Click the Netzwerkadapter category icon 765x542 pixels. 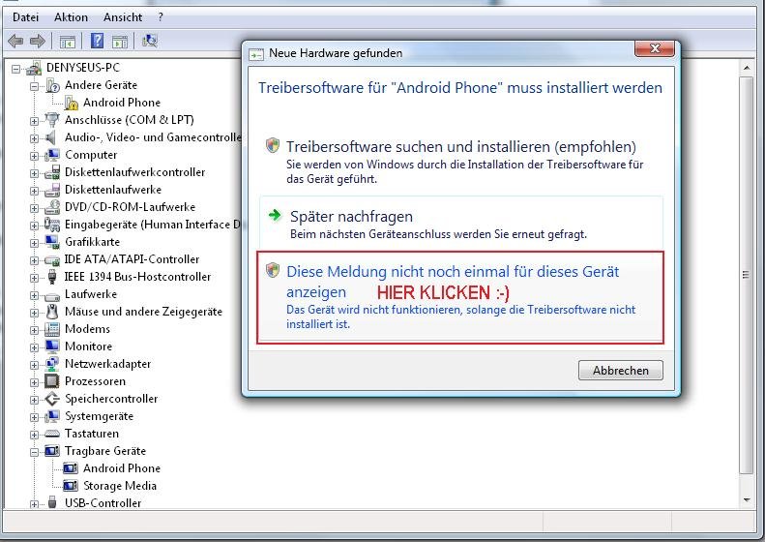(52, 364)
